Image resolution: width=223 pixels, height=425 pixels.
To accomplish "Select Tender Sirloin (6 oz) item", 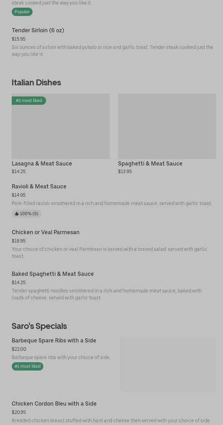I will pyautogui.click(x=38, y=31).
